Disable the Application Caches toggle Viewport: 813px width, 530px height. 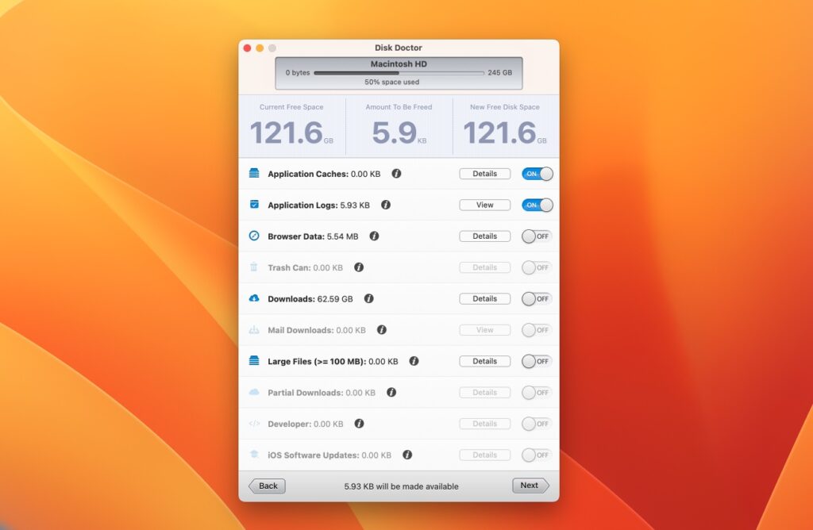(536, 174)
